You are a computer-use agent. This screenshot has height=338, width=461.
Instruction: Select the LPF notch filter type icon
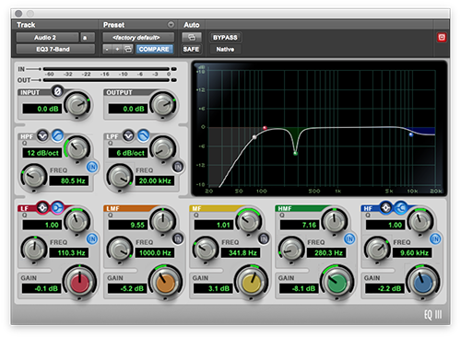pos(128,135)
